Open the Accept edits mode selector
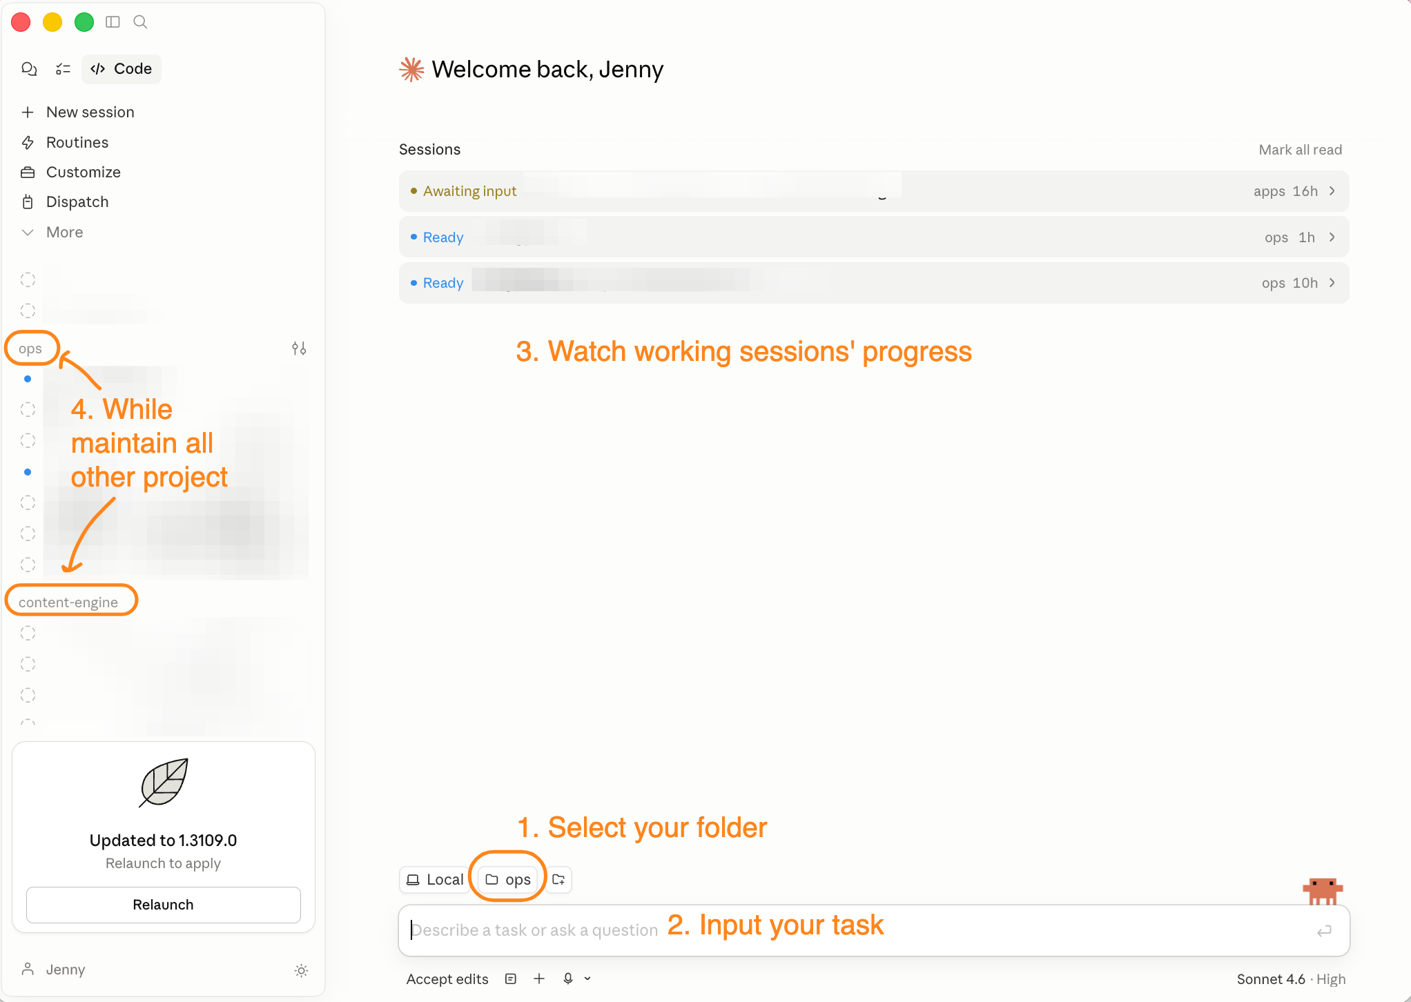This screenshot has height=1002, width=1411. tap(447, 979)
